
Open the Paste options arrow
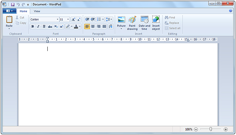[x=9, y=29]
